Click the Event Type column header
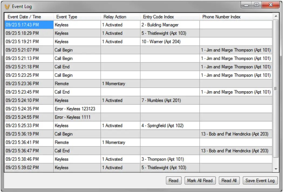 (x=67, y=17)
